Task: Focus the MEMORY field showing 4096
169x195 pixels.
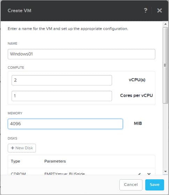Action: coord(65,124)
